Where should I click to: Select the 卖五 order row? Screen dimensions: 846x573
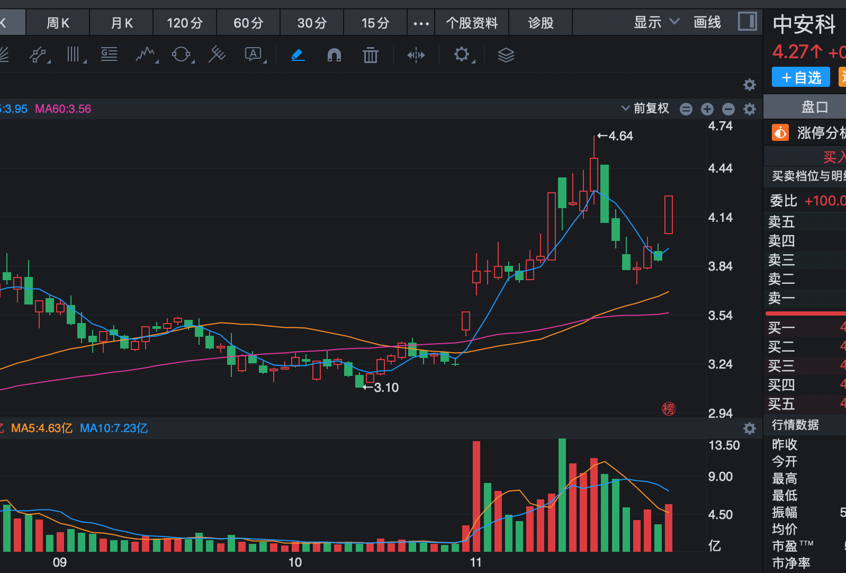point(805,221)
